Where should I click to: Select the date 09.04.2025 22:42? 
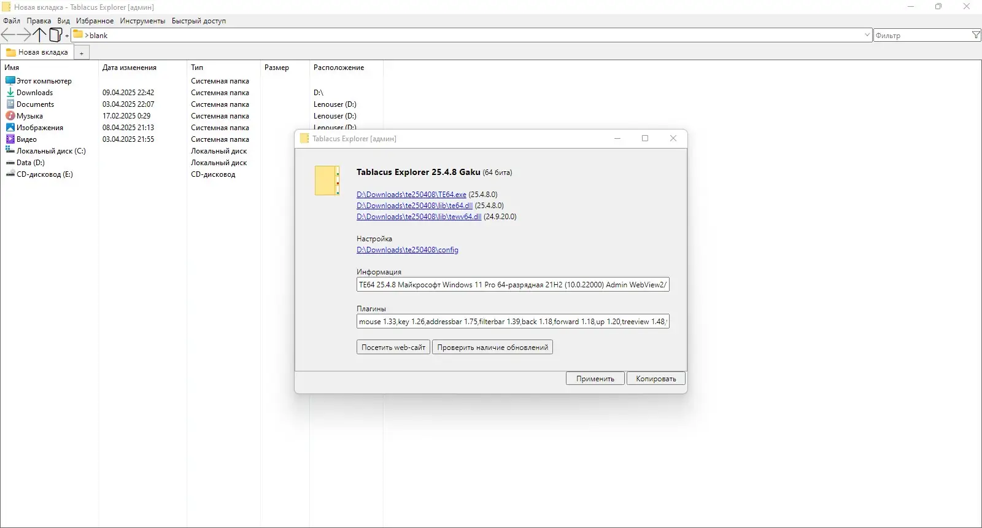point(128,93)
